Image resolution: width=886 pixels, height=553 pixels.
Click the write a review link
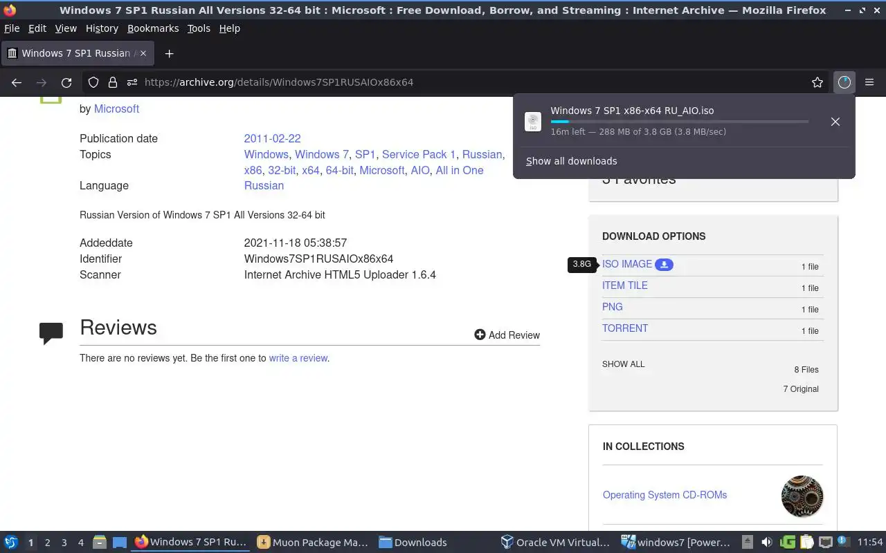pos(298,358)
